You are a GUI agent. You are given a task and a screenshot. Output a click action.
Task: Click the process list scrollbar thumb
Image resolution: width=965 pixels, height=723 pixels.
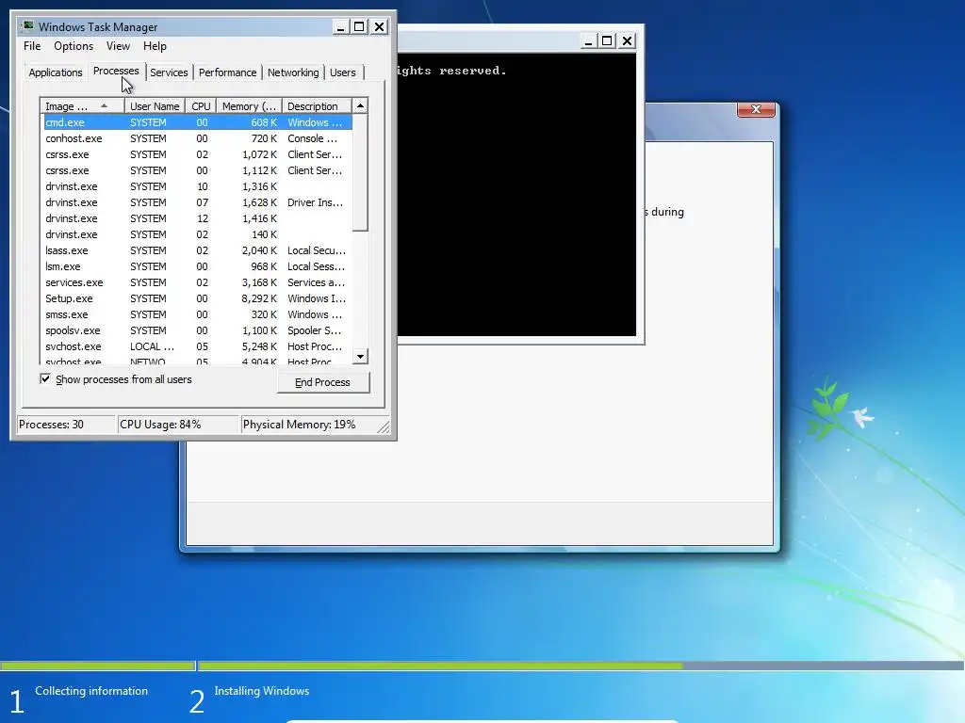(x=361, y=173)
